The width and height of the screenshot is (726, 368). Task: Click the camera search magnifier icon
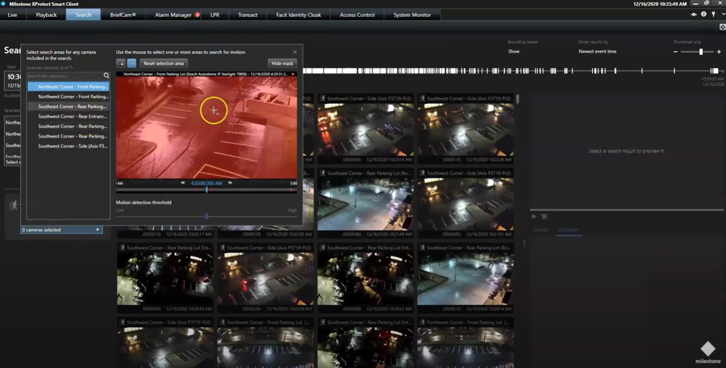pyautogui.click(x=106, y=76)
